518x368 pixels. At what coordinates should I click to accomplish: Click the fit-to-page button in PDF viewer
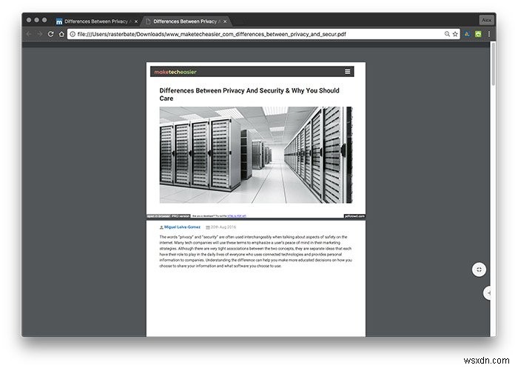pyautogui.click(x=479, y=270)
